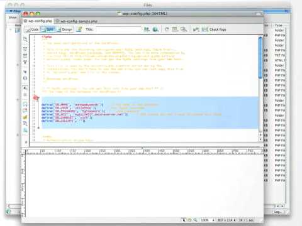Click the Live Data view icon beside Design

point(79,30)
